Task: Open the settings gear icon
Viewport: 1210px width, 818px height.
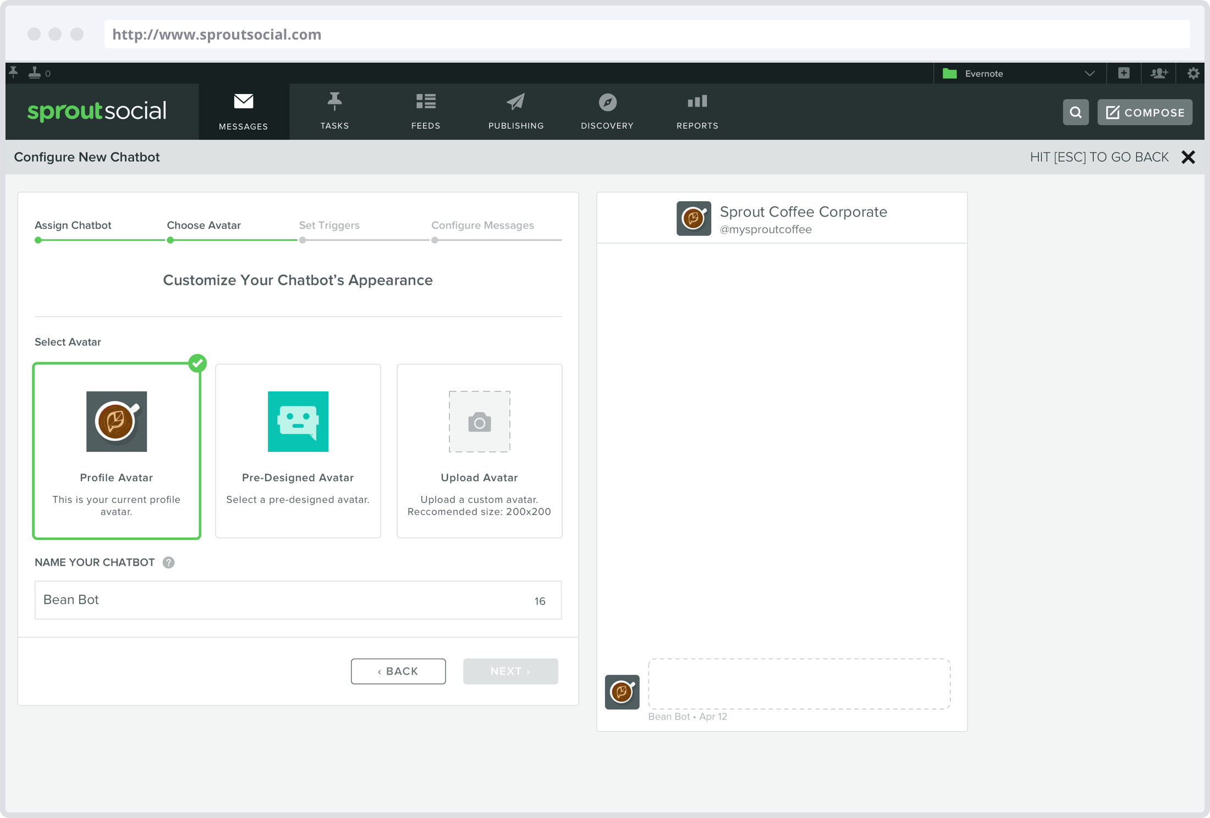Action: 1193,73
